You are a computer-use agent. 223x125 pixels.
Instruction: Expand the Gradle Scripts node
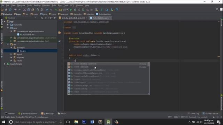(5, 64)
